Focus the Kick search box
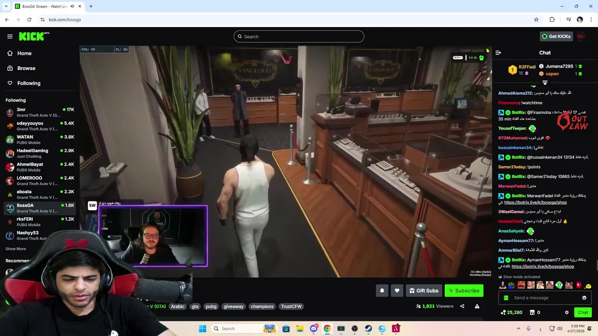598x336 pixels. (x=299, y=36)
